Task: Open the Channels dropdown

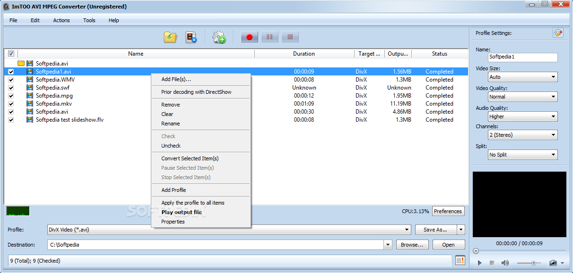Action: (x=522, y=135)
